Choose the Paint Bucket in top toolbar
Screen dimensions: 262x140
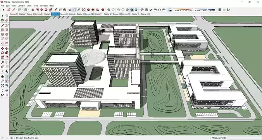tap(64, 10)
